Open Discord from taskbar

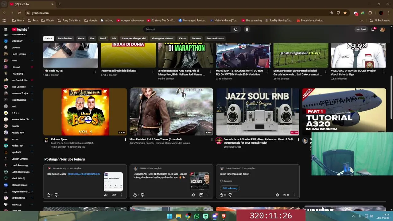point(215,216)
